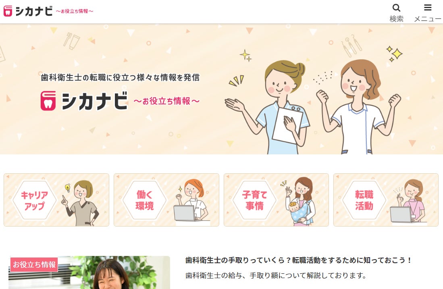Open the smiling woman article thumbnail
This screenshot has width=443, height=289.
click(89, 272)
